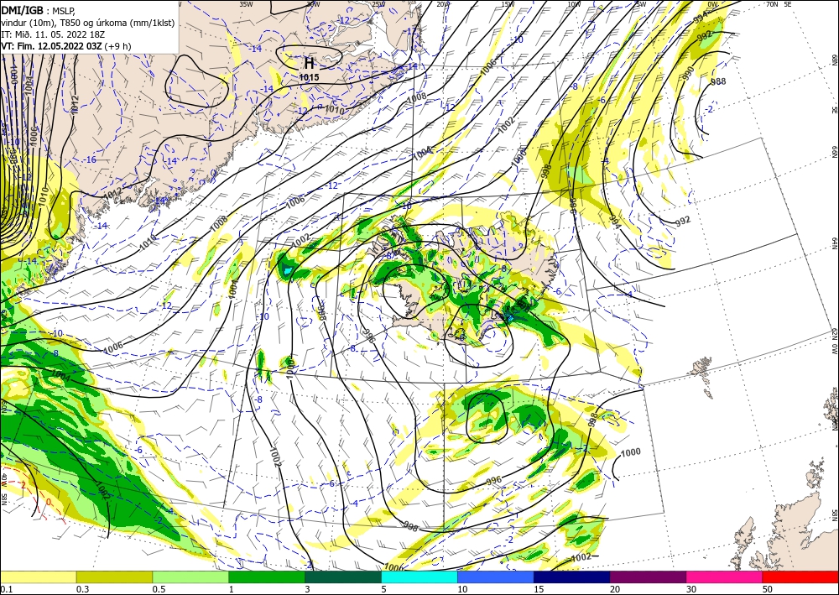Click the "20W" longitude label
The image size is (839, 595).
coord(442,4)
